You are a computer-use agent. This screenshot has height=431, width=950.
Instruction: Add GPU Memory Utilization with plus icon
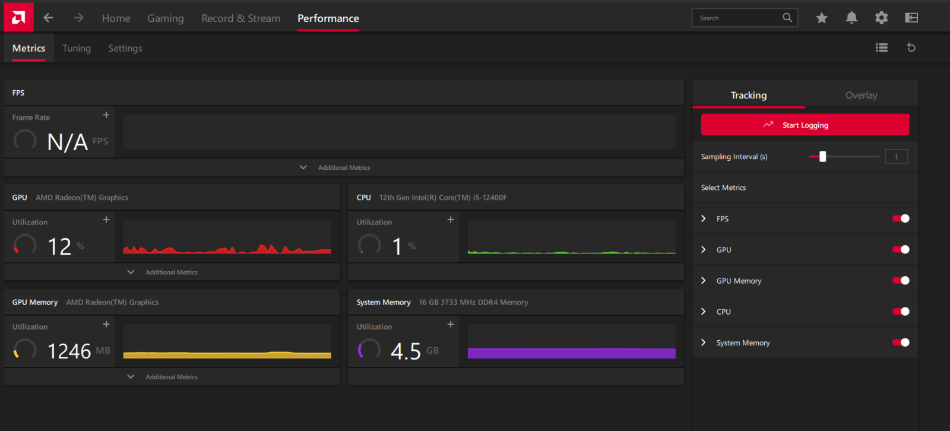pos(106,324)
